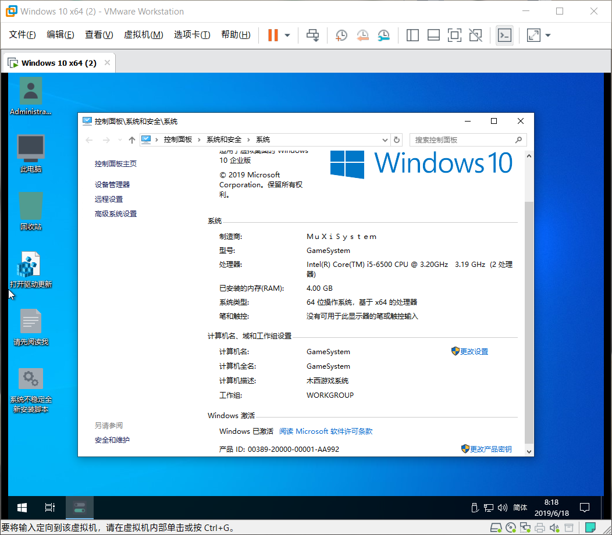Click the stretch guest display icon
612x535 pixels.
[x=533, y=35]
